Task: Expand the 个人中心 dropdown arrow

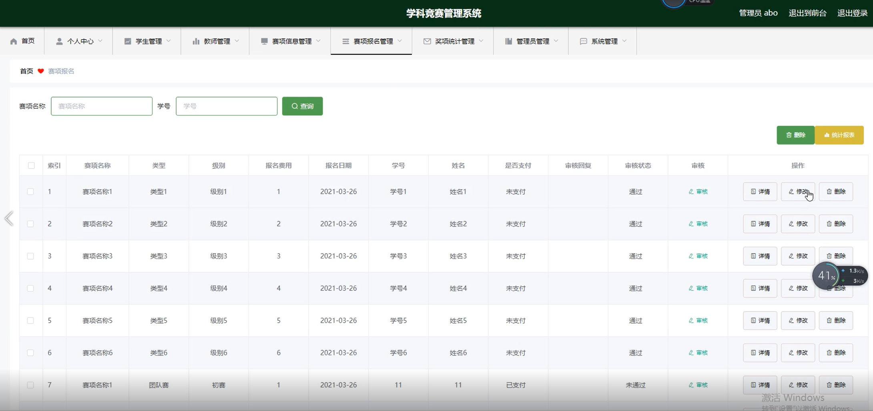Action: coord(100,41)
